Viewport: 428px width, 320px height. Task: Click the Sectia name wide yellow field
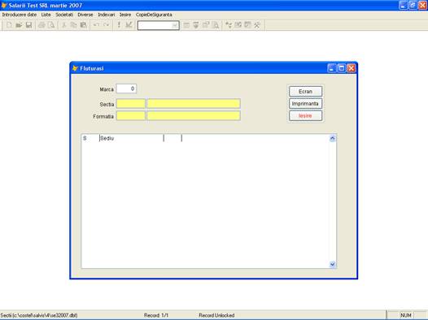[x=194, y=104]
